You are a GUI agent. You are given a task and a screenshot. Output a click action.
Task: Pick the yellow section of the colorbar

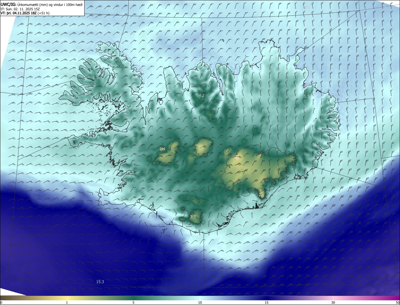[x=67, y=298]
